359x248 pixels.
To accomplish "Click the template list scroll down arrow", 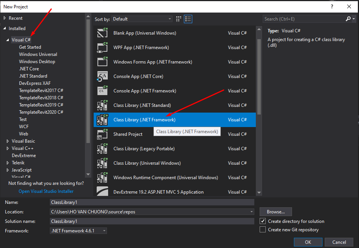I will [259, 193].
